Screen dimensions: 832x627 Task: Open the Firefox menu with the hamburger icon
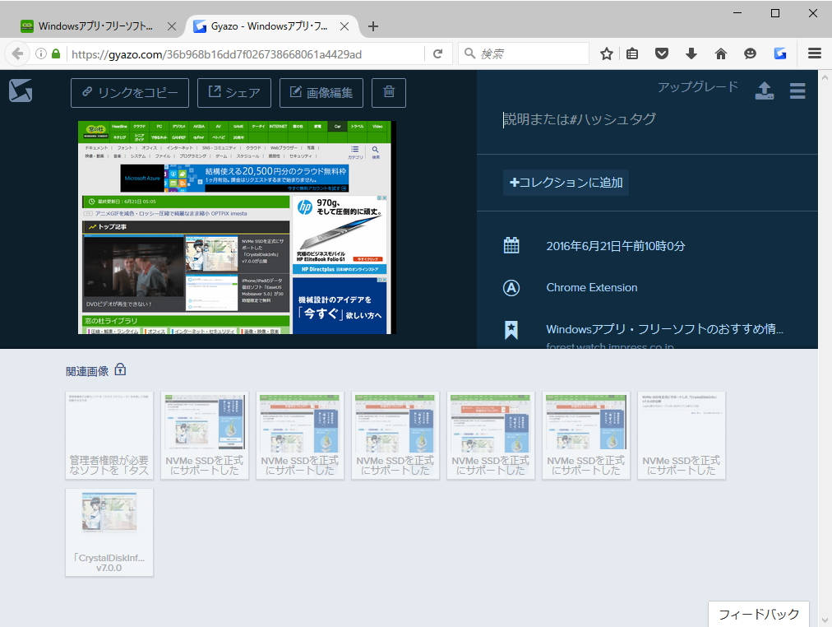pyautogui.click(x=814, y=53)
